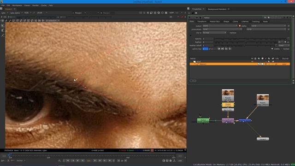Open the Help menu

coord(51,6)
